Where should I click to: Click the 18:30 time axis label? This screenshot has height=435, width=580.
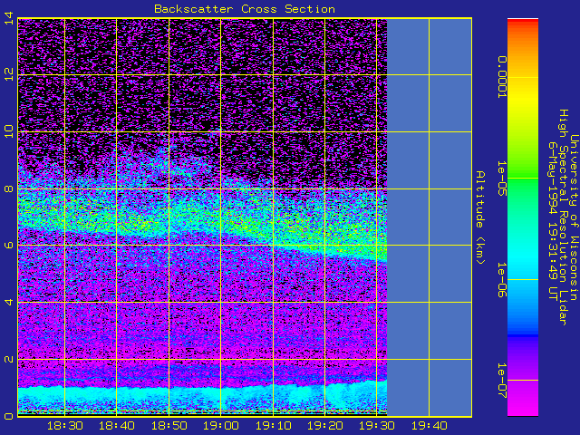point(64,426)
